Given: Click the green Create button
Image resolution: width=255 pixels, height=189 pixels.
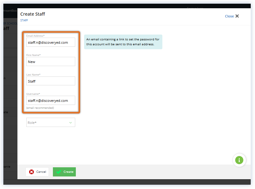Looking at the screenshot, I should (65, 172).
